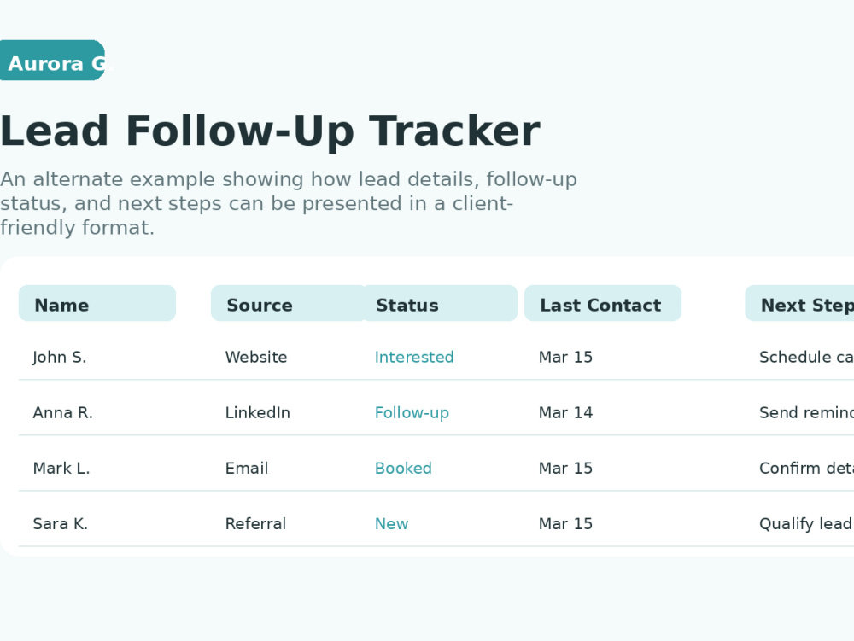This screenshot has height=641, width=854.
Task: Select the John S. name cell
Action: [60, 357]
